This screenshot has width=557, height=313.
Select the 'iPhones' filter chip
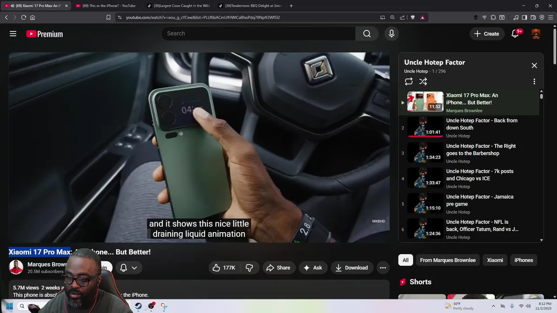click(524, 260)
